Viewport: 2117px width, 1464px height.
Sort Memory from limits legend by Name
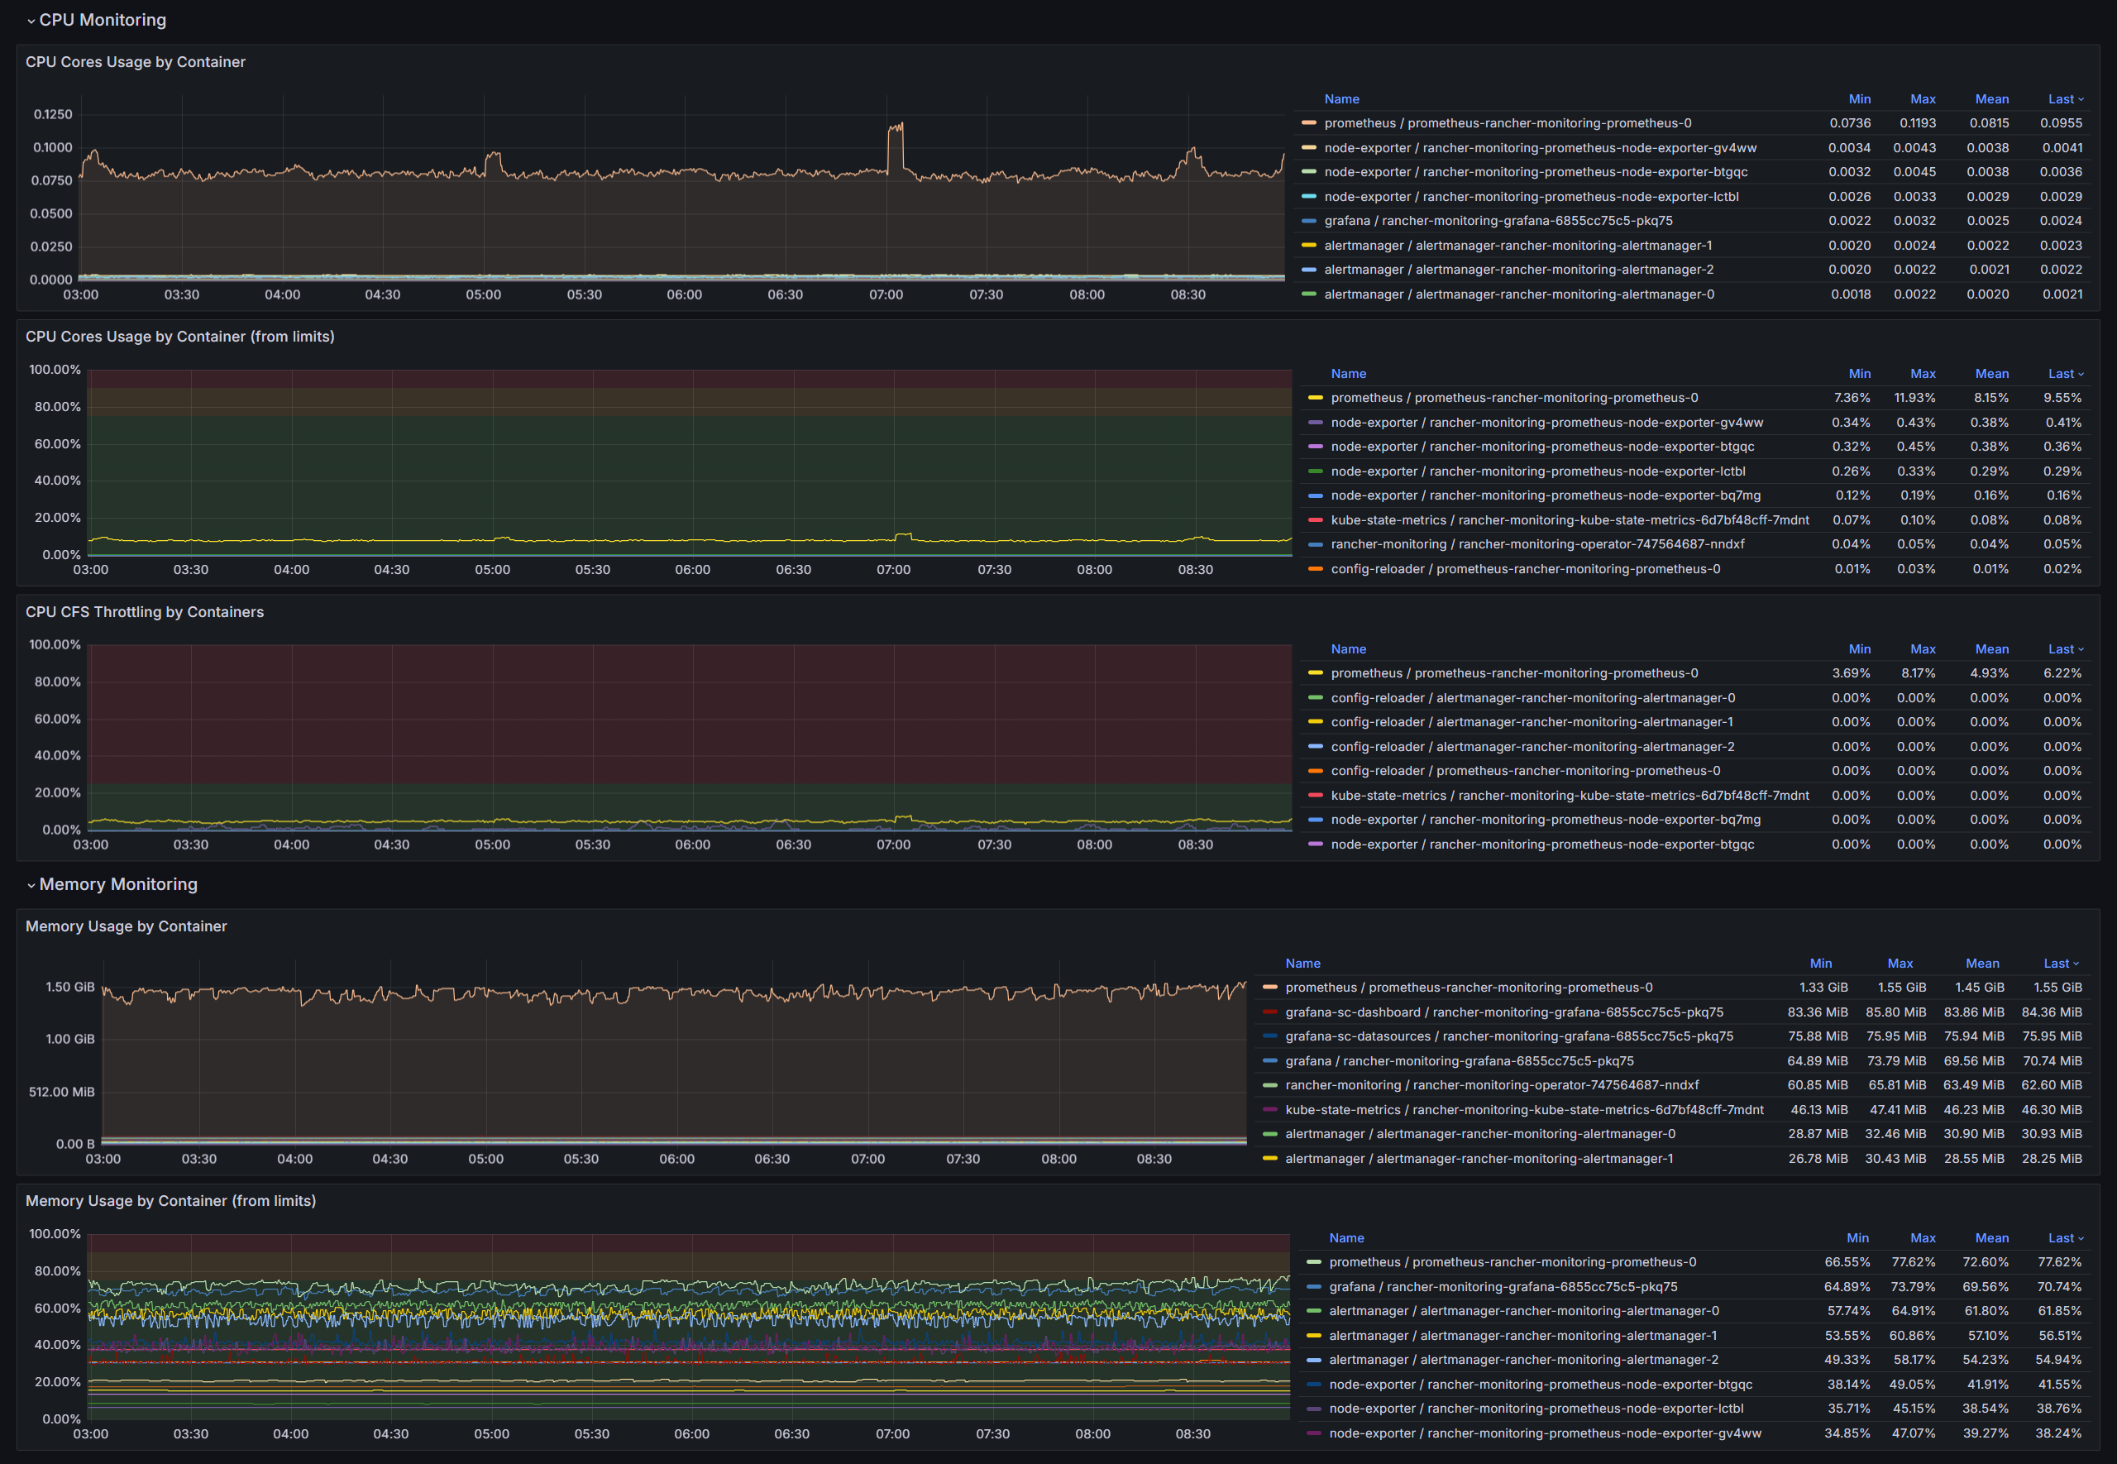(1346, 1238)
